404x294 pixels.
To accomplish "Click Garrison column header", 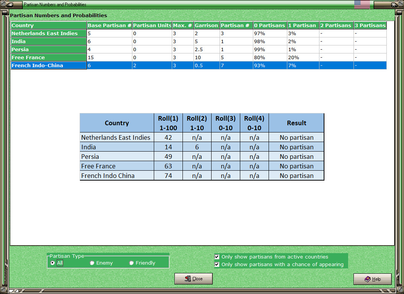I will coord(207,25).
